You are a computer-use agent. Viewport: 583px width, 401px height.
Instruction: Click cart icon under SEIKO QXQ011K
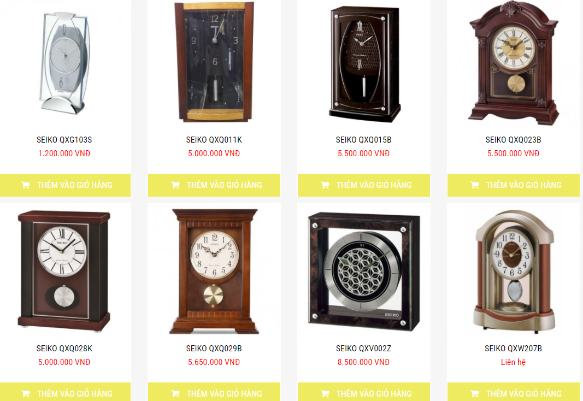(x=175, y=185)
